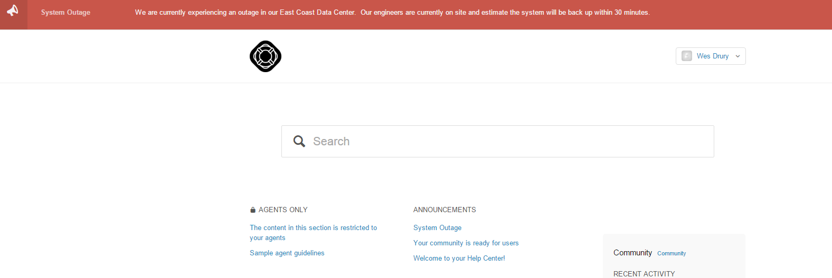Click the Recent Activity heading

(644, 274)
